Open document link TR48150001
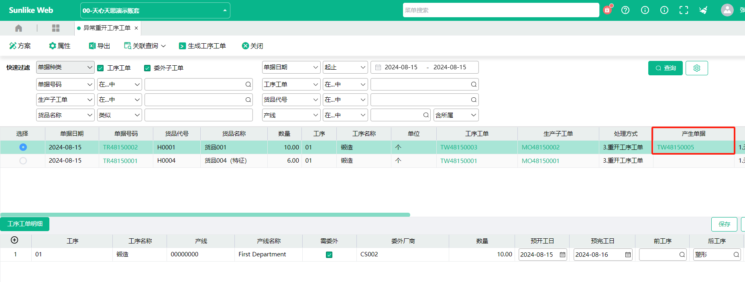The image size is (745, 282). click(120, 161)
